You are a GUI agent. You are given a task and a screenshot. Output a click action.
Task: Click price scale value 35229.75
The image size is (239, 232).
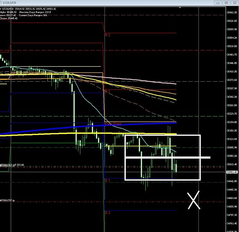tap(232, 114)
